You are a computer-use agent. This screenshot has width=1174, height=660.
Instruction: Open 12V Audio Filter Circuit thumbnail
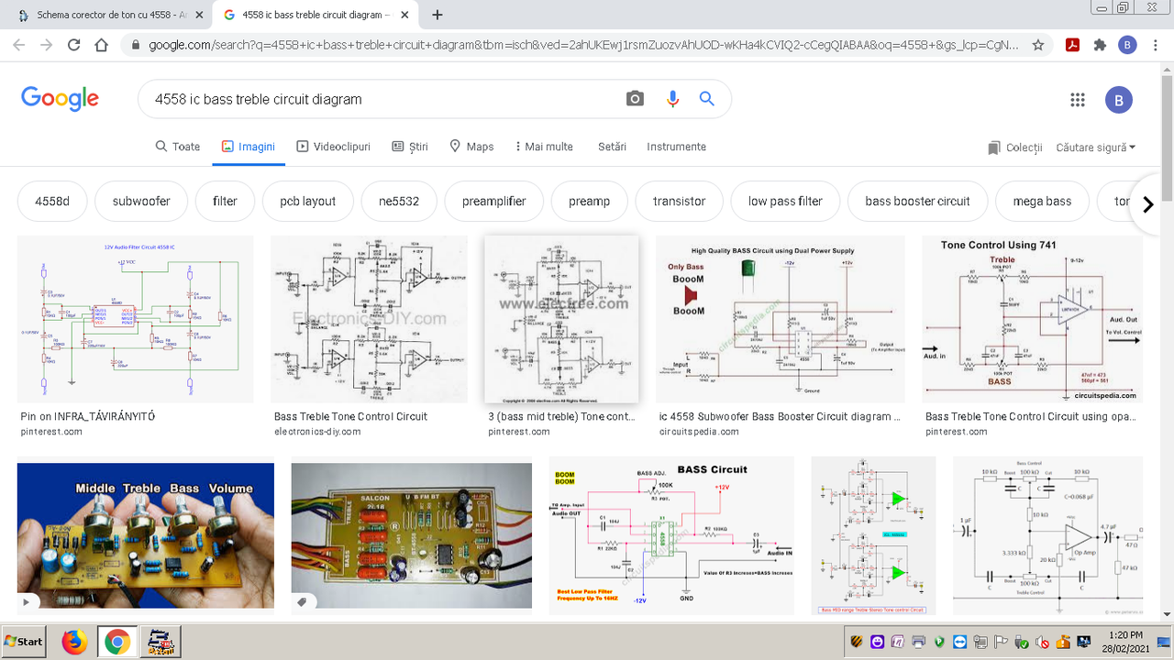point(135,319)
